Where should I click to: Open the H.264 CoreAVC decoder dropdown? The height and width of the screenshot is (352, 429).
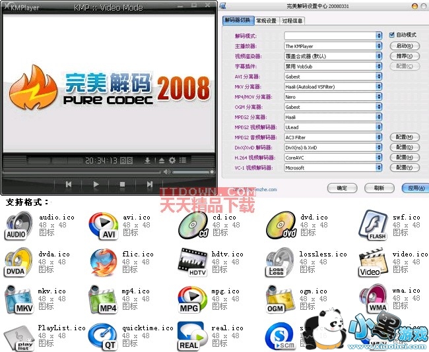[333, 158]
